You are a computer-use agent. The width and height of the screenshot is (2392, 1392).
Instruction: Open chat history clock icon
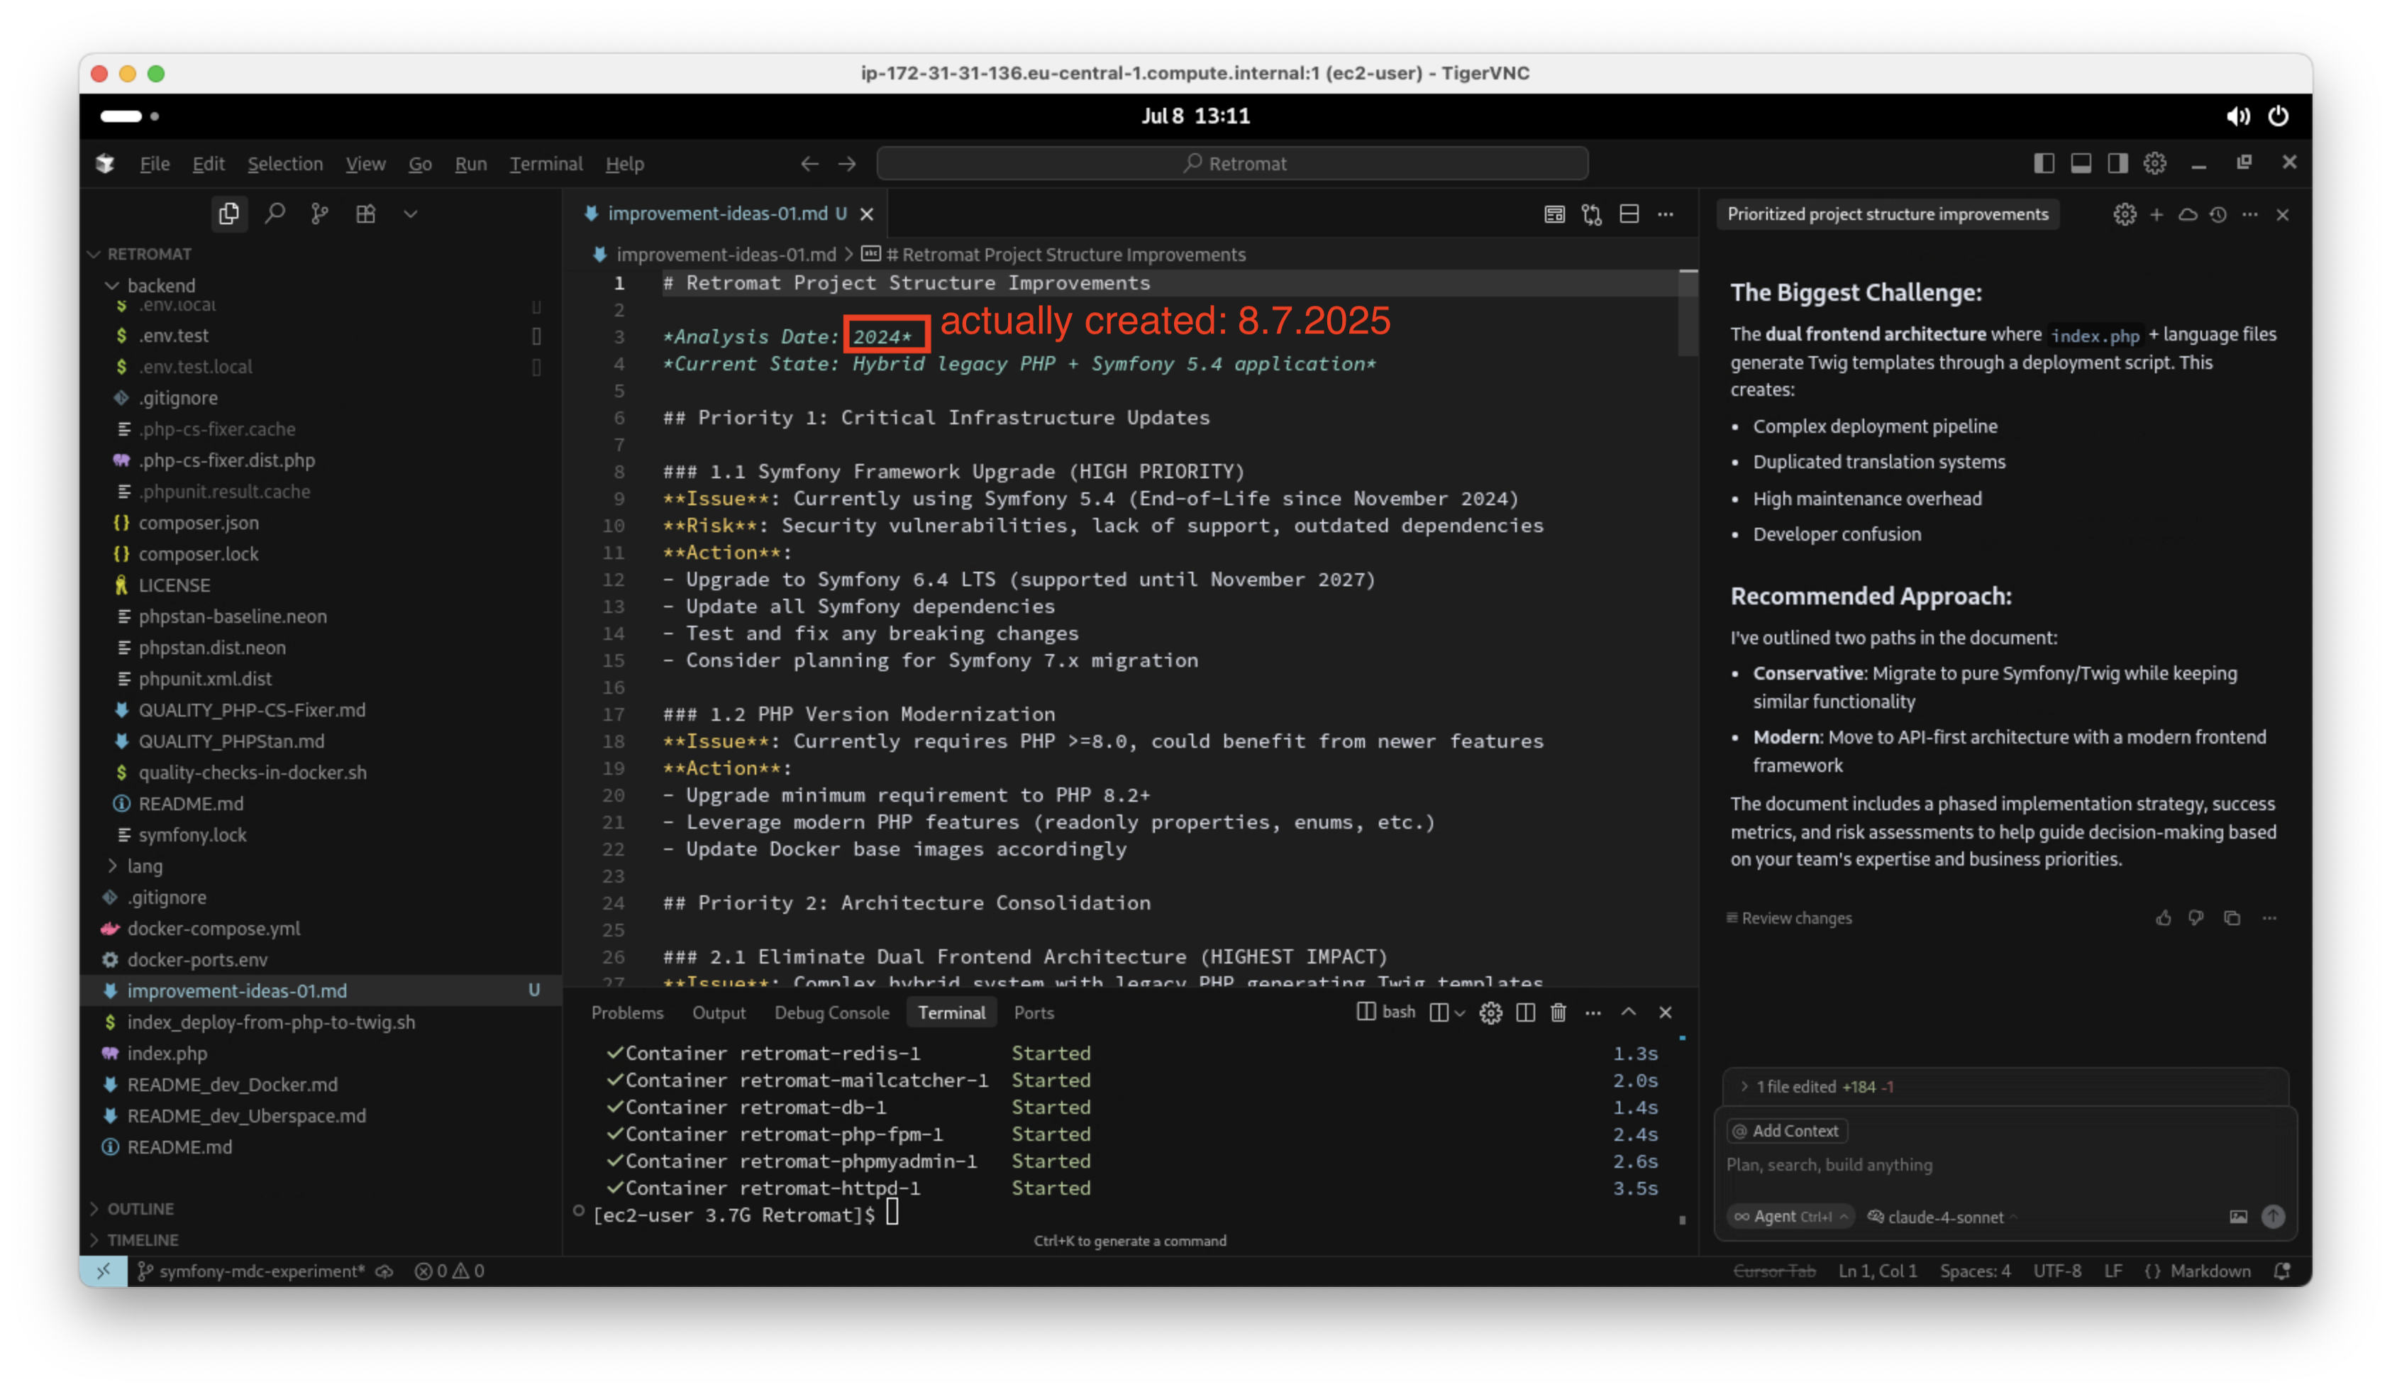pyautogui.click(x=2218, y=214)
